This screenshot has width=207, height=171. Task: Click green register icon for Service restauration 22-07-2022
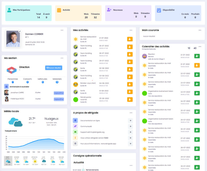[x=197, y=75]
